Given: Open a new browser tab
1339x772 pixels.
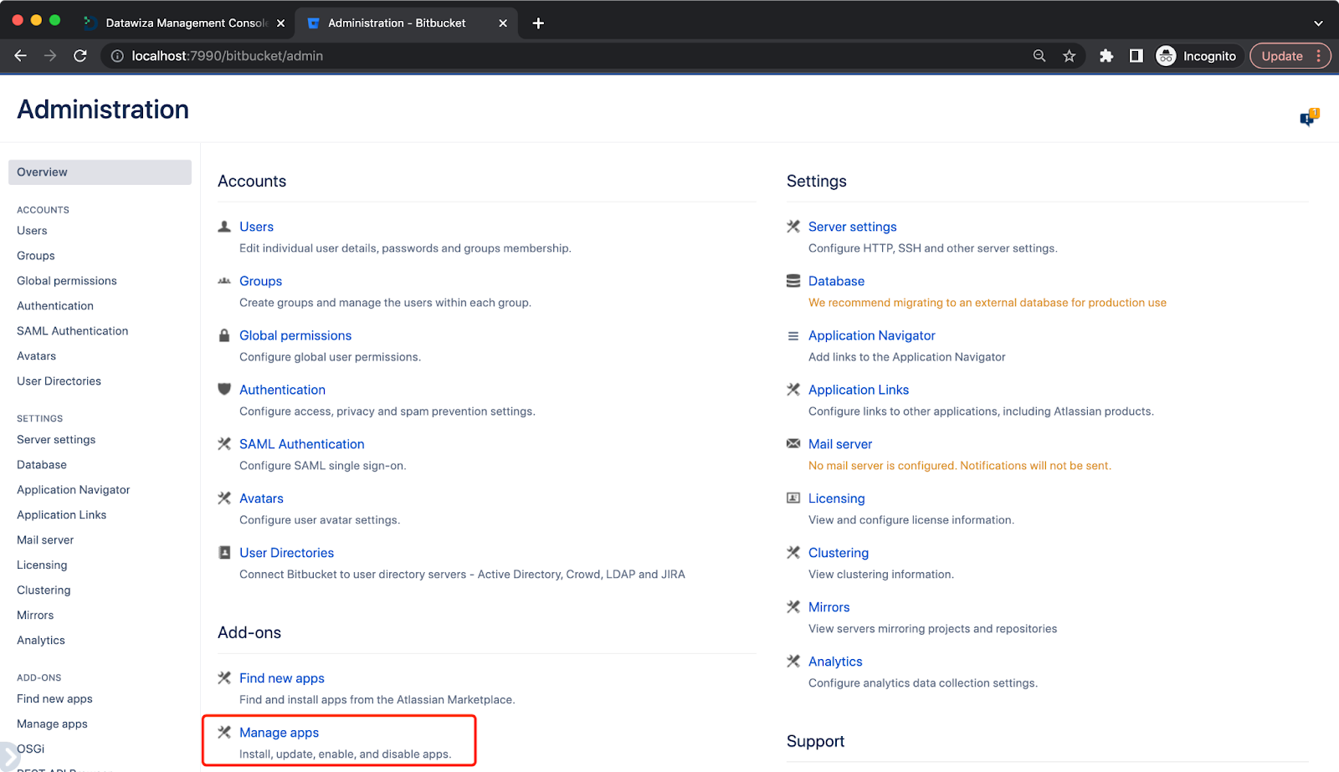Looking at the screenshot, I should tap(538, 23).
